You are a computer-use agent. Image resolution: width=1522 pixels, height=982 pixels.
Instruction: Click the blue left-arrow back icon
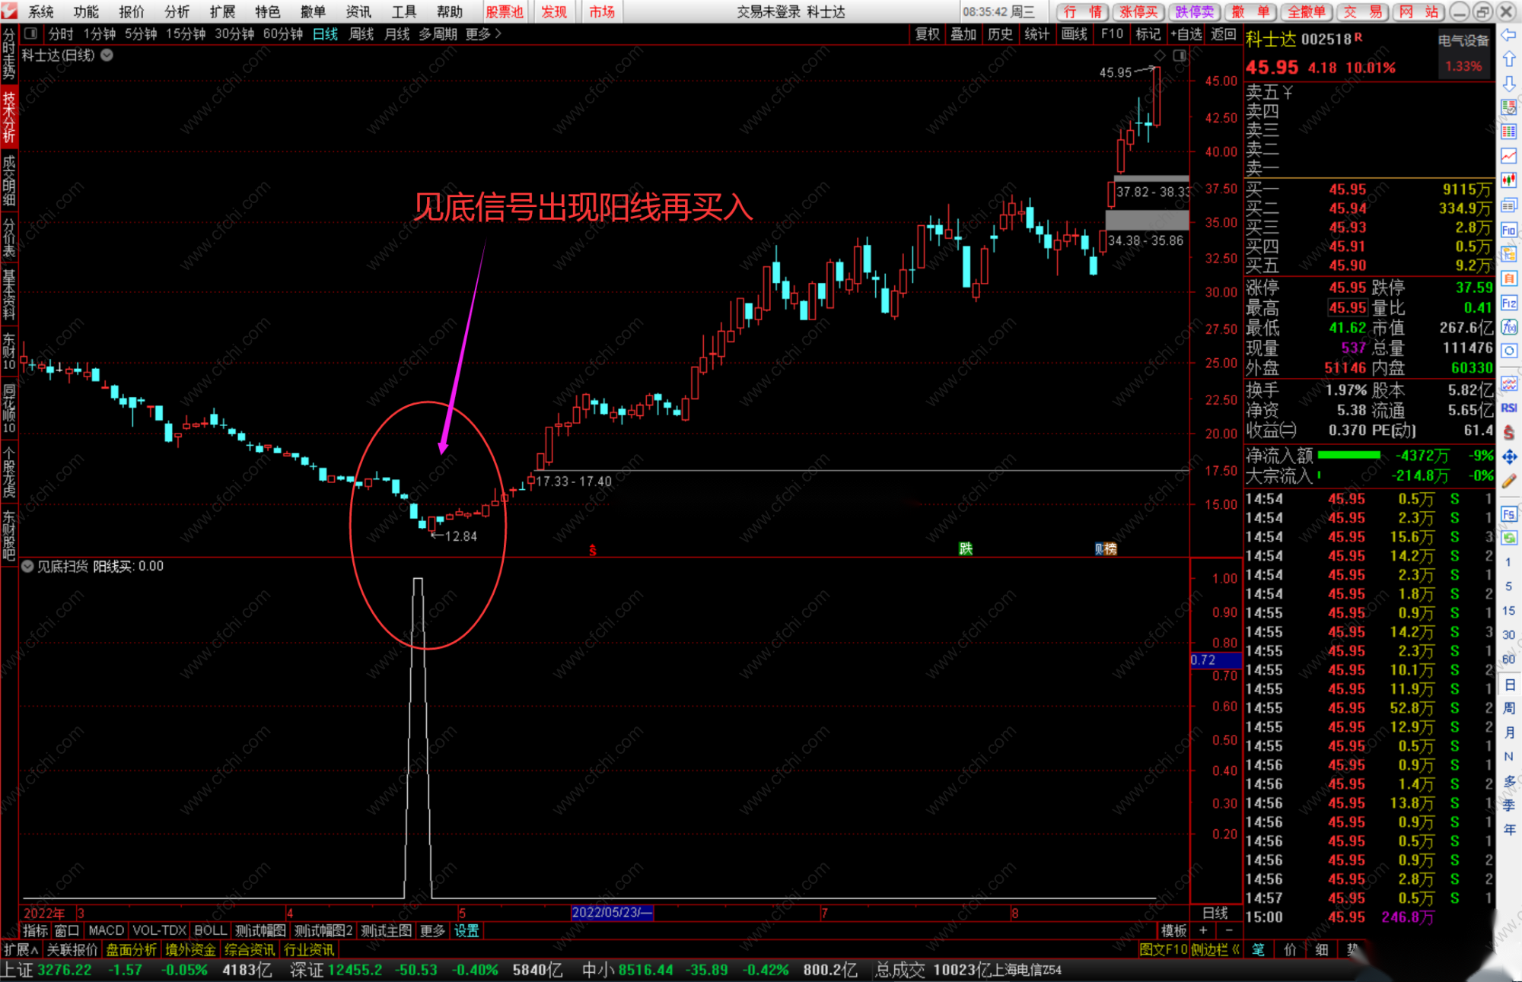(1508, 35)
